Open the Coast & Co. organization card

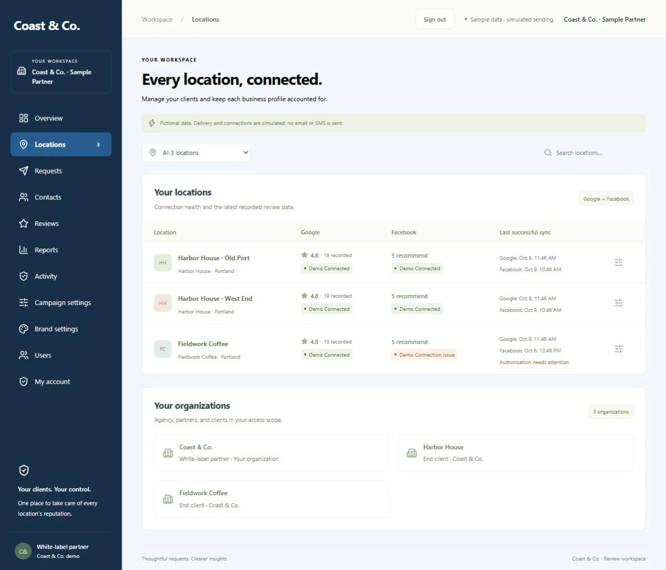tap(272, 453)
